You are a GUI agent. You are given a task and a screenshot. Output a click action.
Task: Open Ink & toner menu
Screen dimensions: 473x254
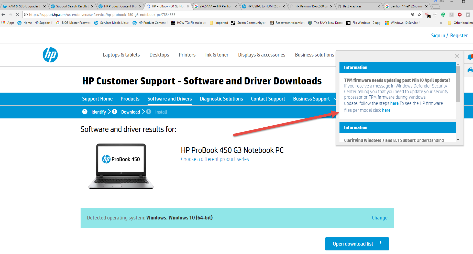(x=217, y=55)
